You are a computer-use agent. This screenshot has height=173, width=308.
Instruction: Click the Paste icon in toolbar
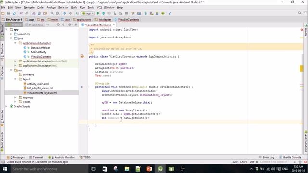point(45,13)
